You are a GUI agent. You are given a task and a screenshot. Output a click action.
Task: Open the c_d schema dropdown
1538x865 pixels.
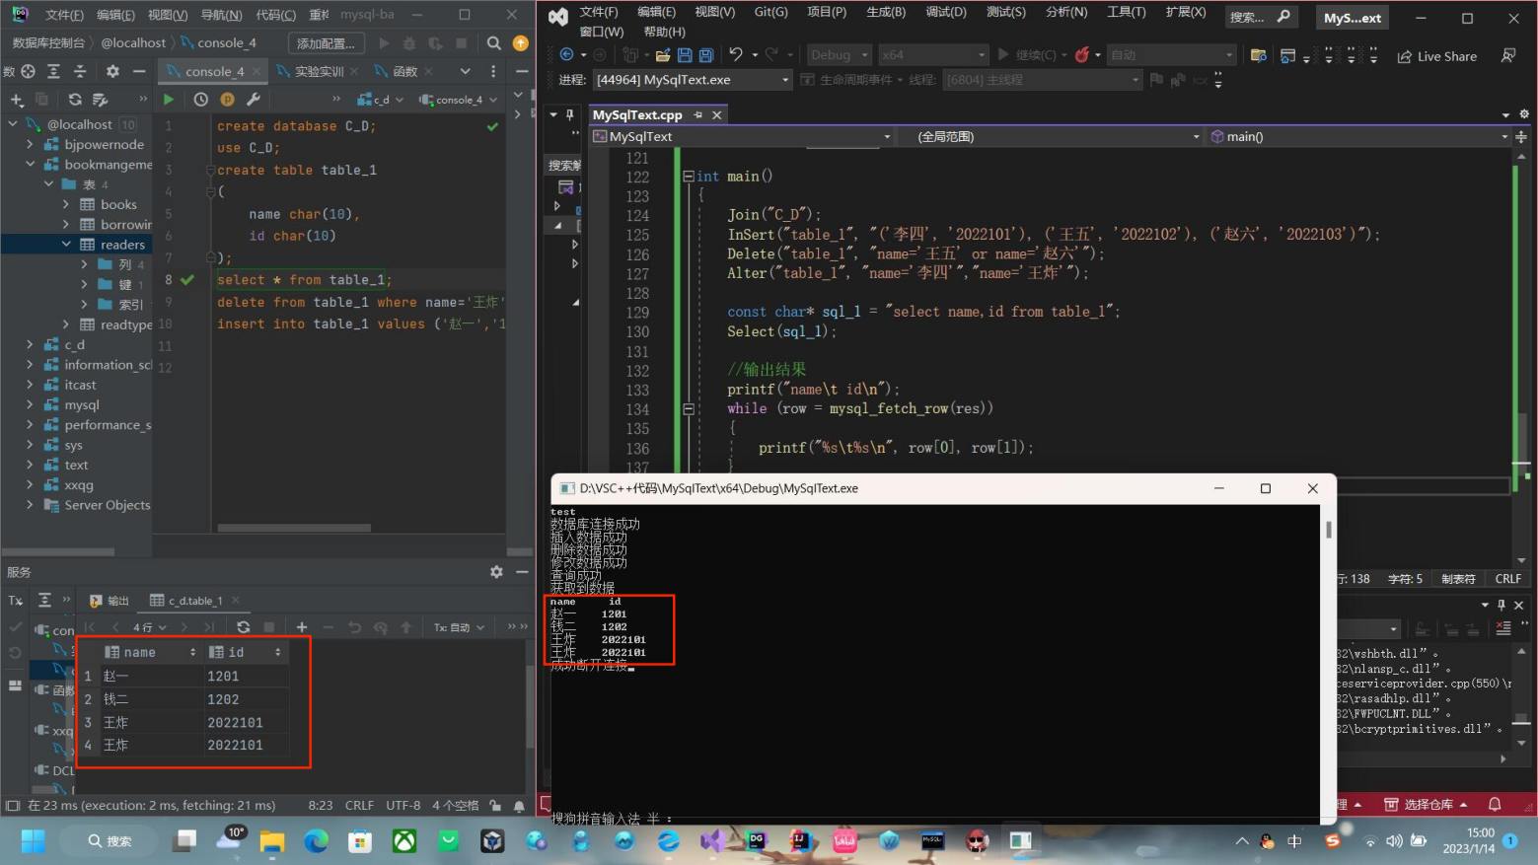381,100
